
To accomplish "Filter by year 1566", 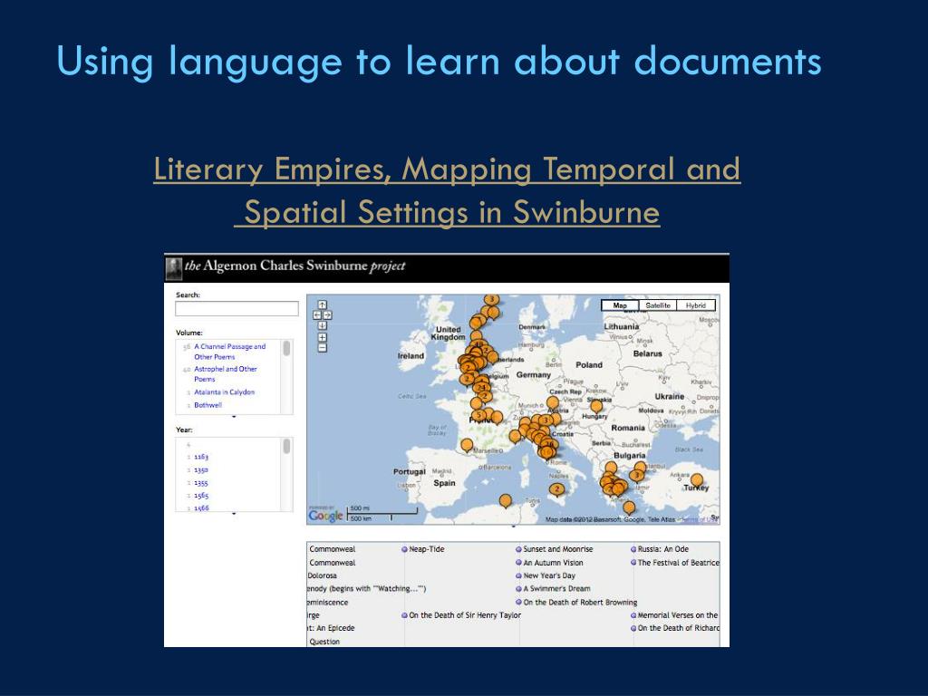I will [x=201, y=507].
